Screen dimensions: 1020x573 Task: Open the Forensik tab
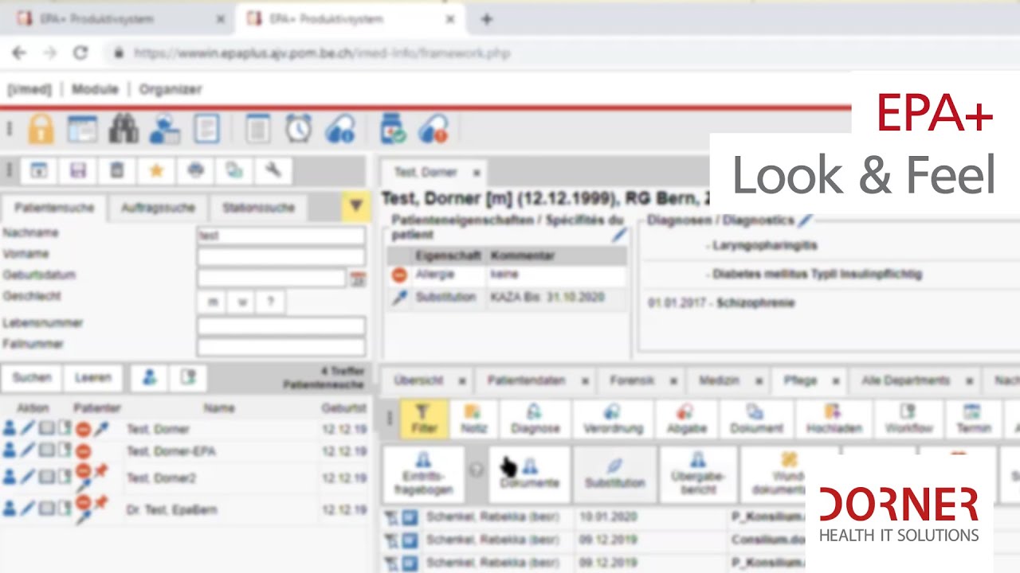click(x=632, y=381)
